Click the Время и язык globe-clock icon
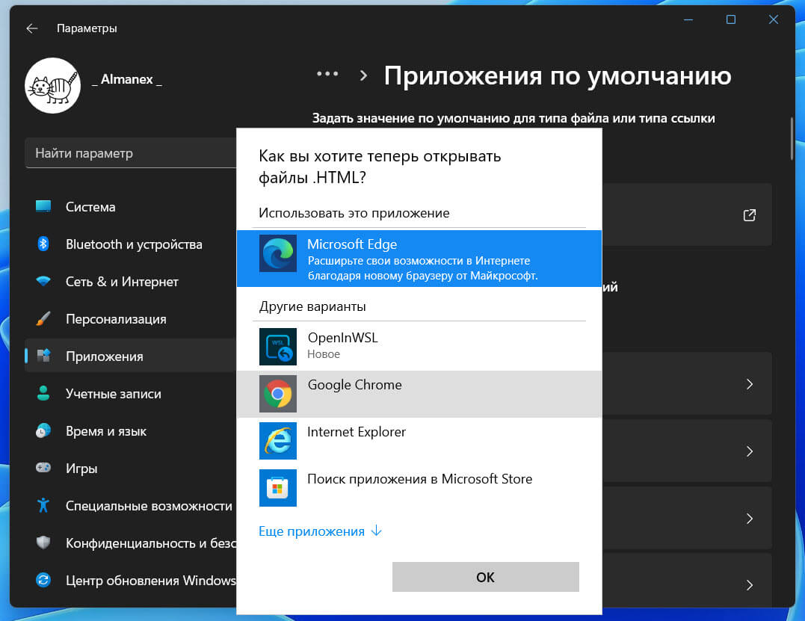805x621 pixels. point(43,430)
